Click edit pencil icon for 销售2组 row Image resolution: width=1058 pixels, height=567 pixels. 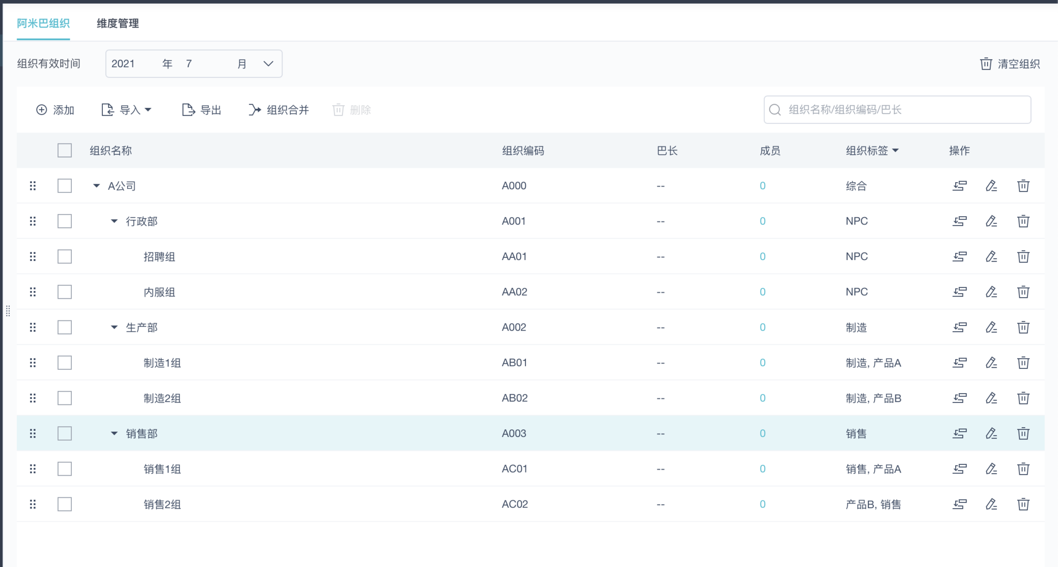point(991,504)
